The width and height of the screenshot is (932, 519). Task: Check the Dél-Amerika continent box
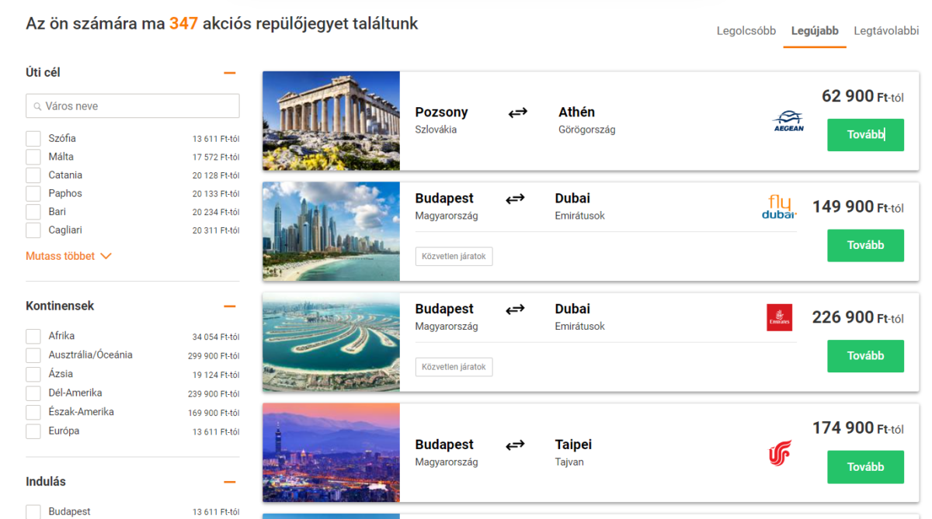pos(33,393)
